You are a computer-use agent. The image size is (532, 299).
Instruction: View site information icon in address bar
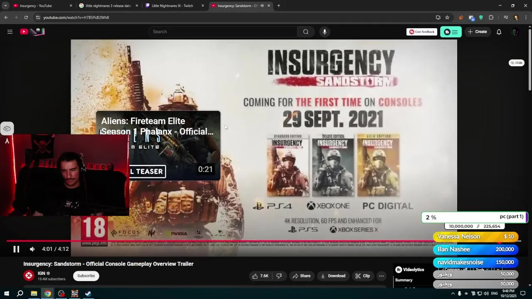click(38, 17)
